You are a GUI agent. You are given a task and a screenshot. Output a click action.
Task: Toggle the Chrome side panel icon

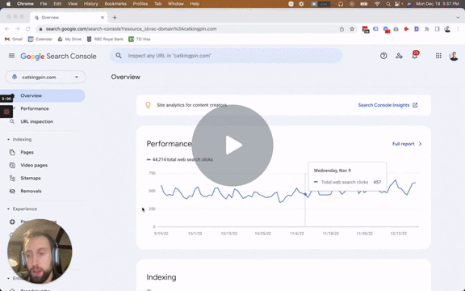[x=437, y=29]
